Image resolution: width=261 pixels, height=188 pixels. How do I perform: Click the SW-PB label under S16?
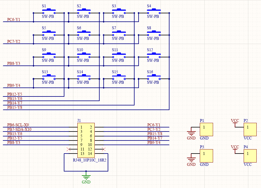[153, 82]
